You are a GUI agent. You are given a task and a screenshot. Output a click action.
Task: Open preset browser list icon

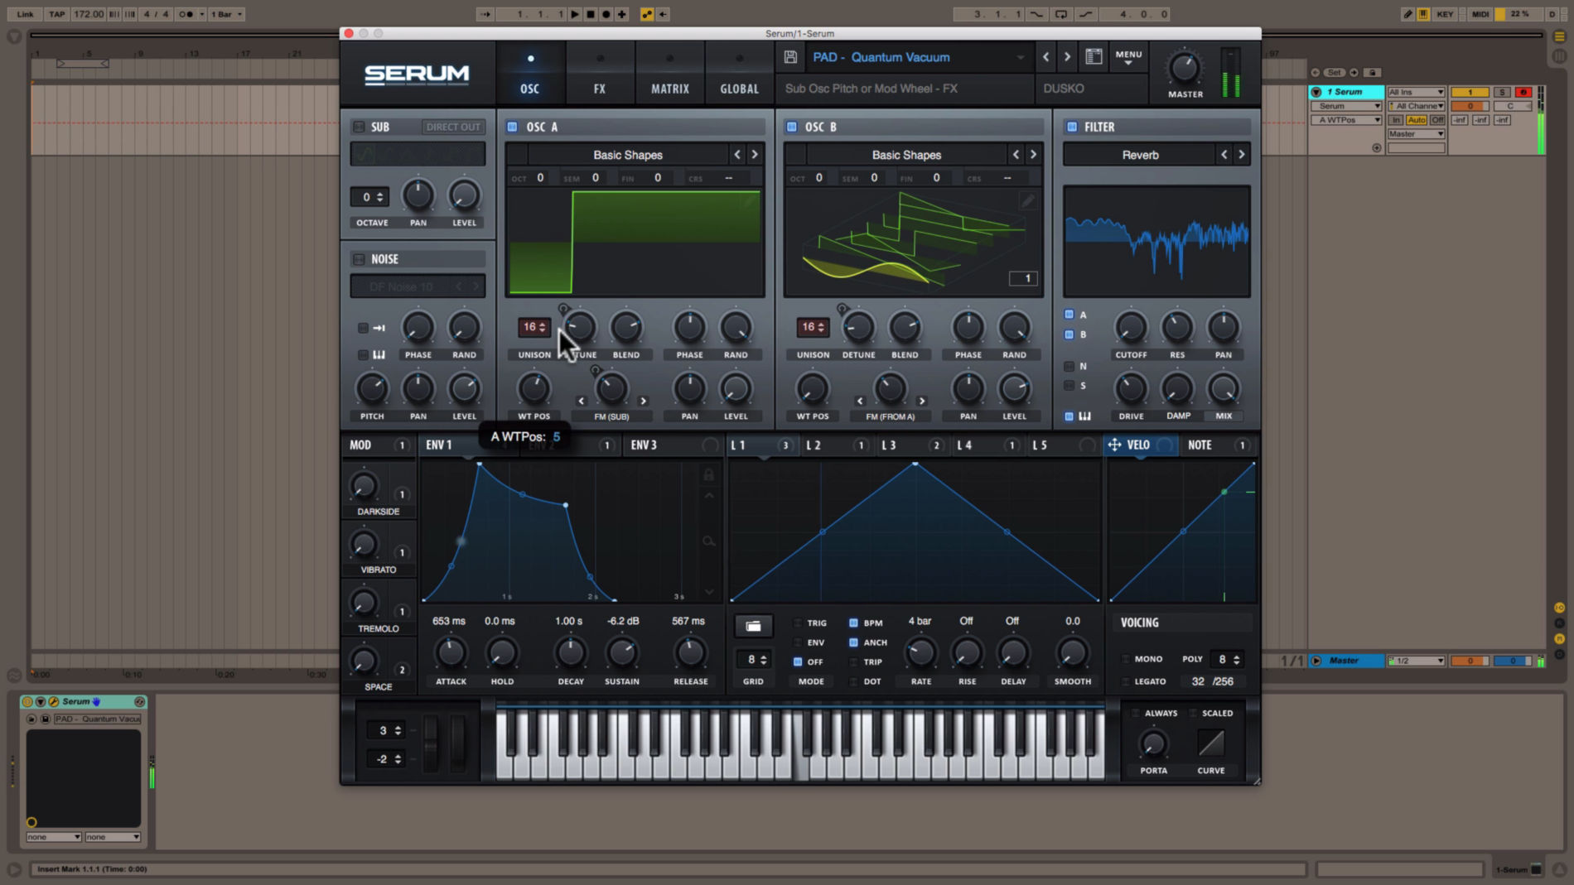[x=1094, y=57]
